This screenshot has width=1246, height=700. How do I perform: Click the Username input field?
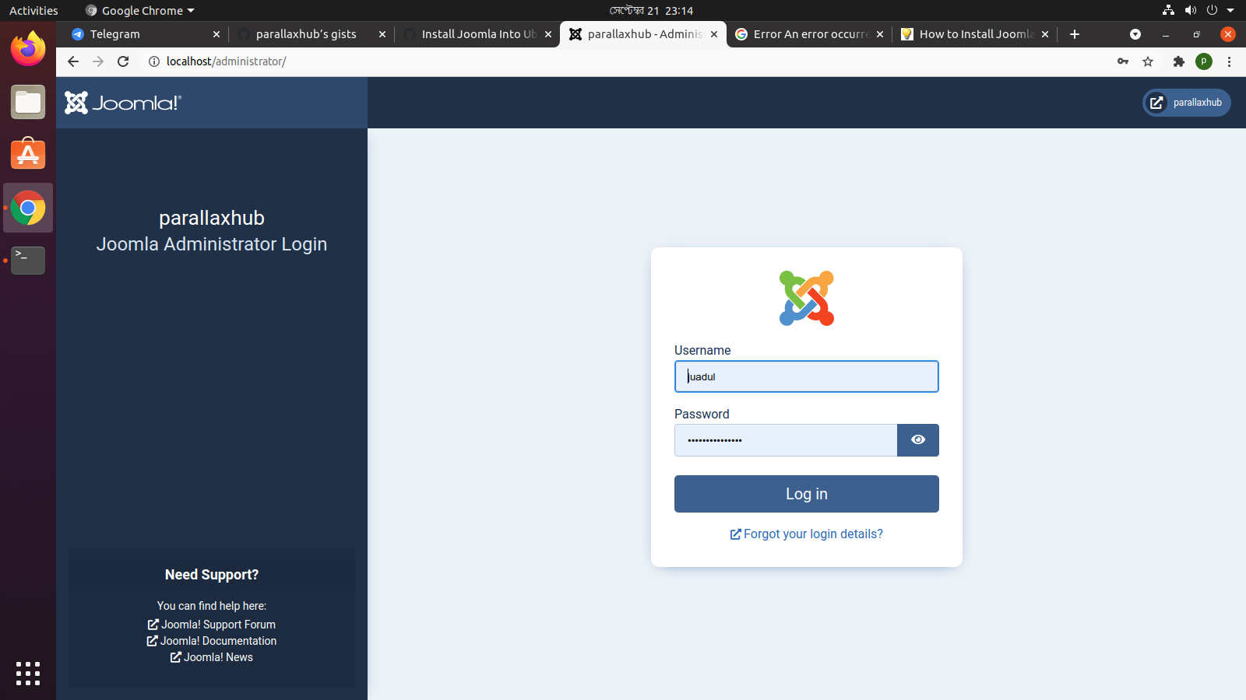click(806, 376)
